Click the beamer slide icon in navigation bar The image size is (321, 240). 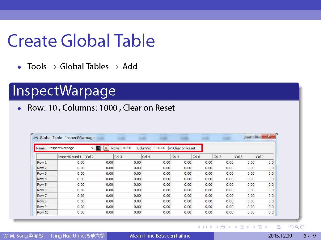pyautogui.click(x=205, y=227)
